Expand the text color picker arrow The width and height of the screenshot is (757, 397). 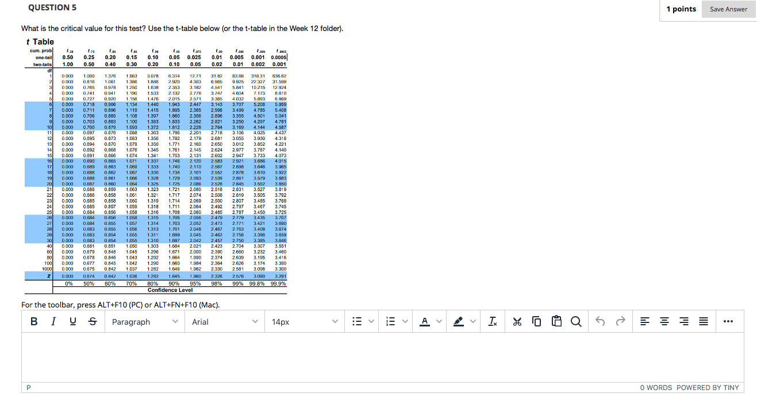(x=439, y=322)
